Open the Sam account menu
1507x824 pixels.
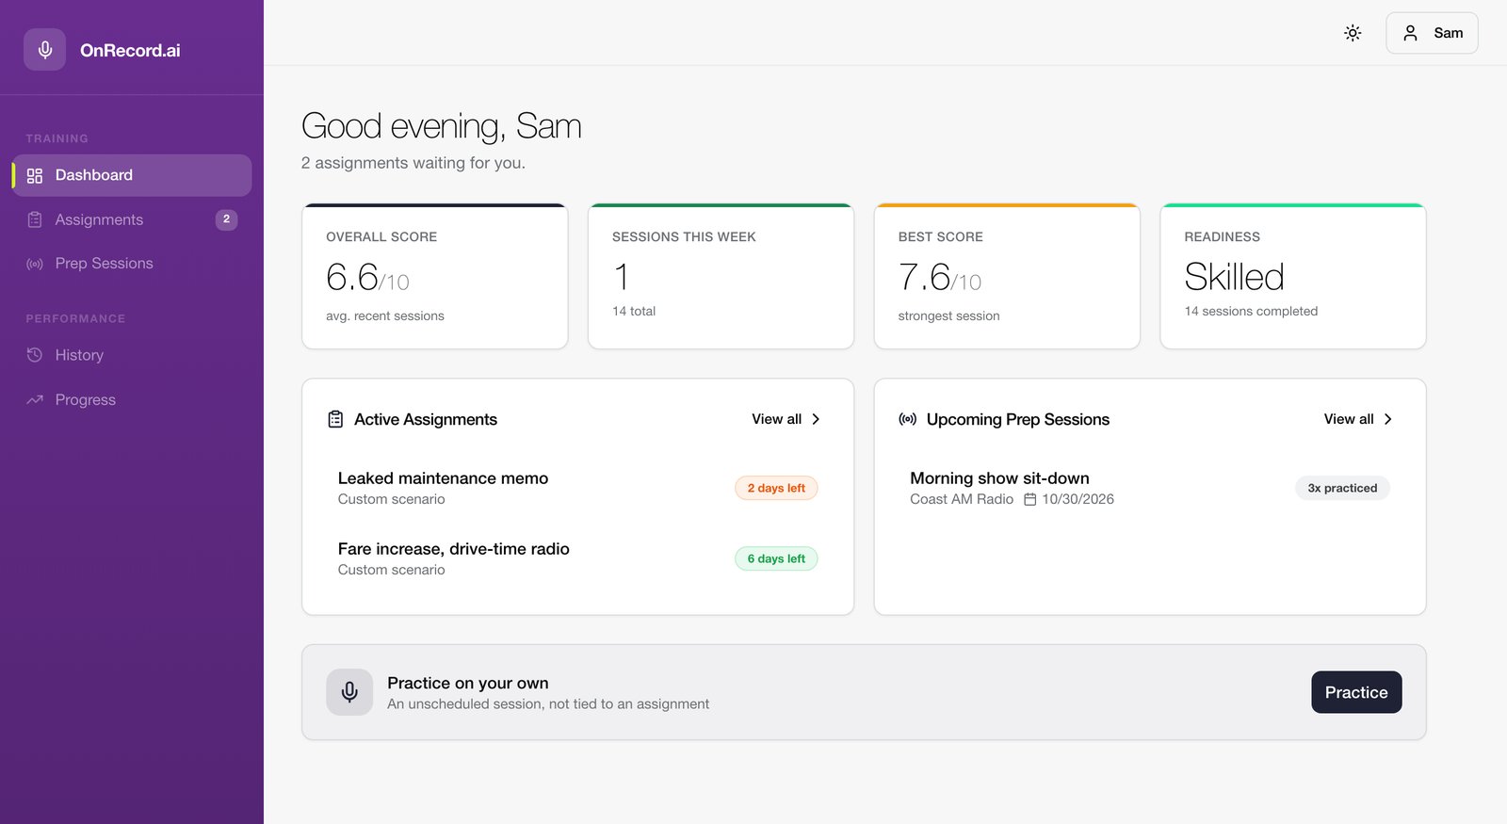coord(1432,33)
